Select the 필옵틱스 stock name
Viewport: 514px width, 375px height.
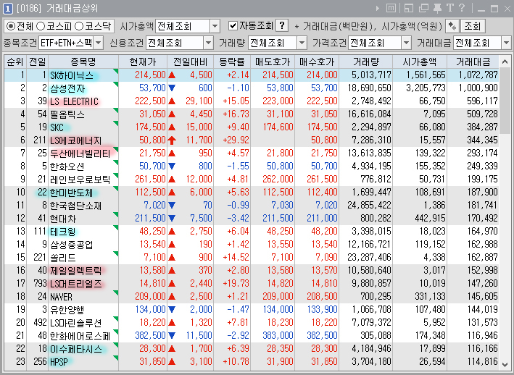(67, 114)
